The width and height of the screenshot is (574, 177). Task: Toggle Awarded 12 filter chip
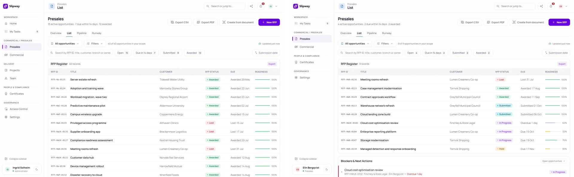[194, 53]
